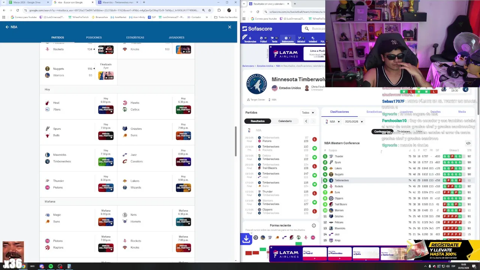Open the Media tab in Sofascore
This screenshot has width=480, height=270.
pos(462,112)
